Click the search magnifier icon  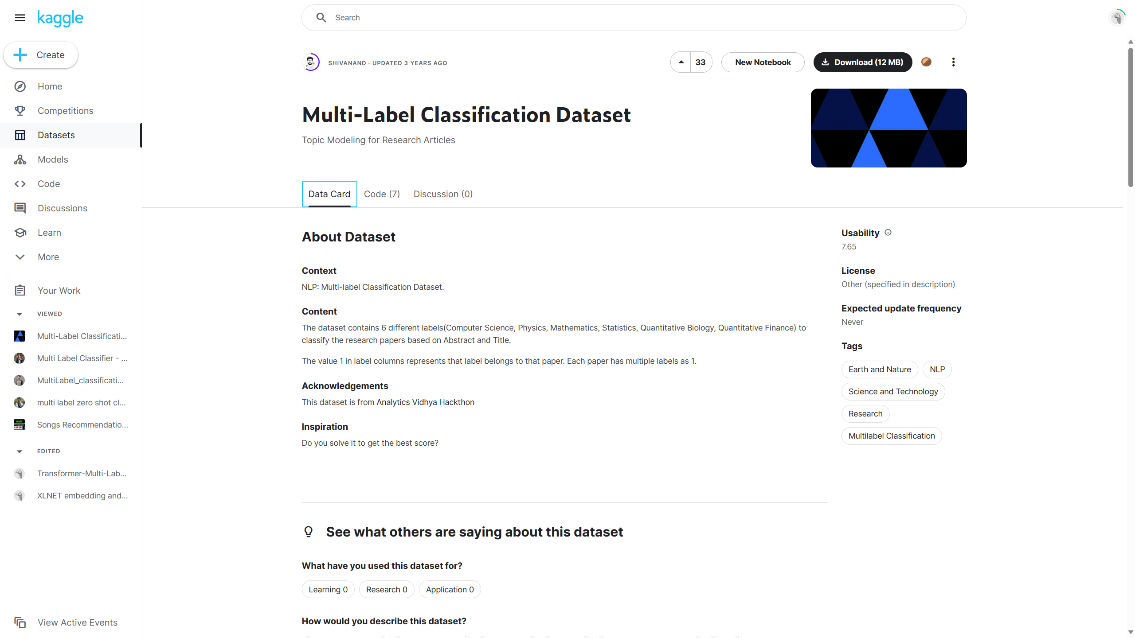(321, 17)
